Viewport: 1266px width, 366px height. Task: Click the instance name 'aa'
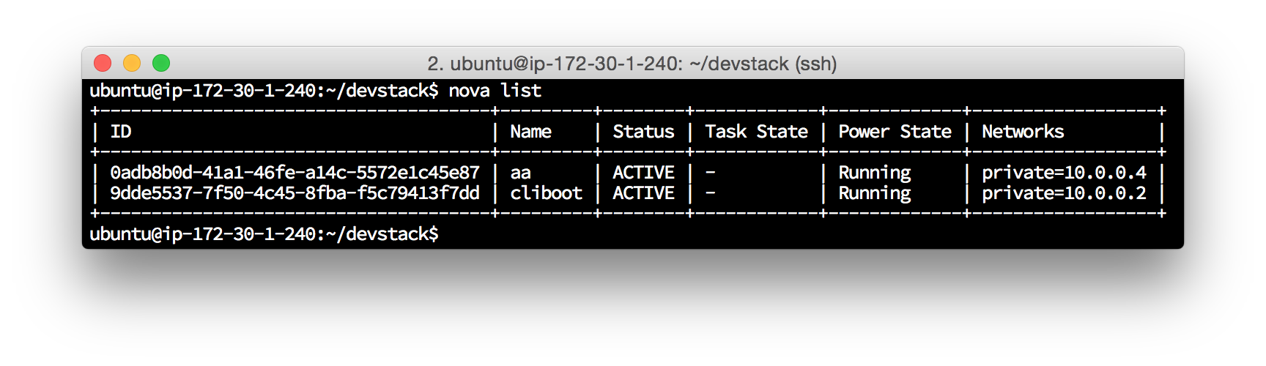(x=520, y=173)
